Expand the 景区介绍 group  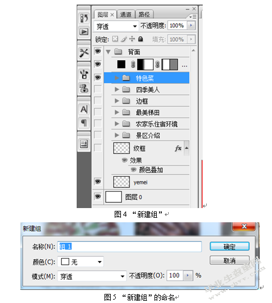click(116, 135)
